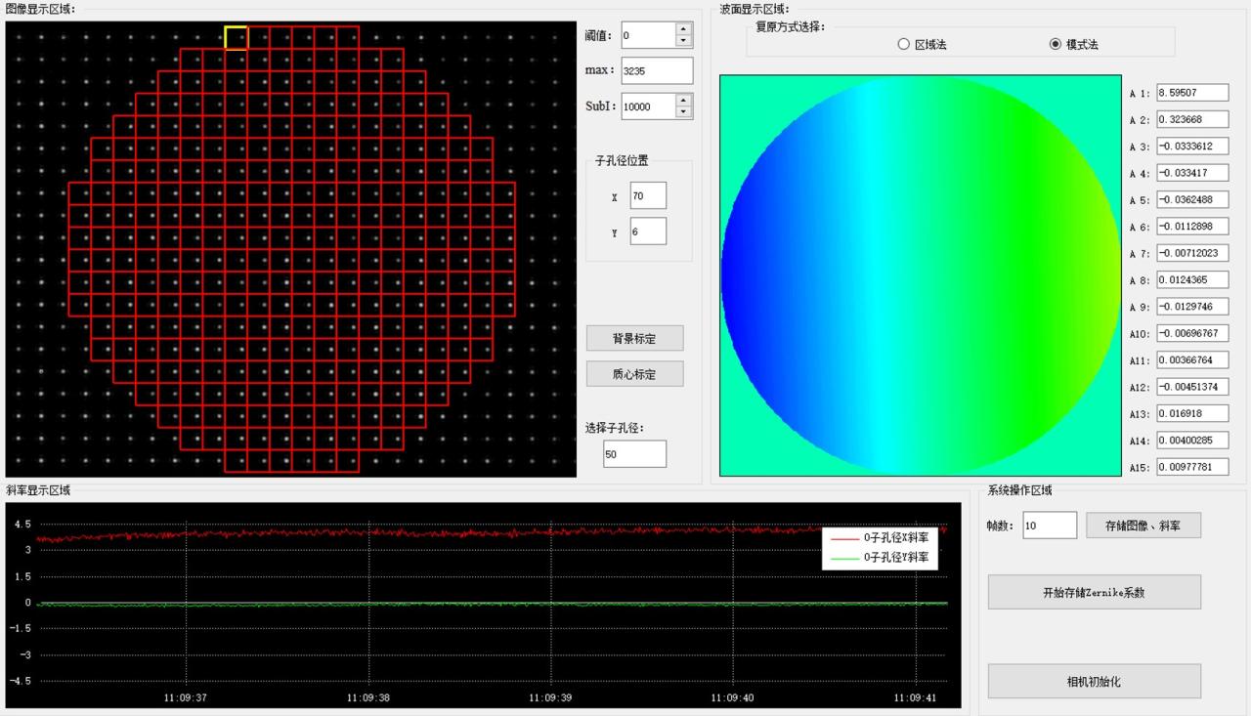
Task: Click the 11:09:40 time axis label
Action: 733,697
